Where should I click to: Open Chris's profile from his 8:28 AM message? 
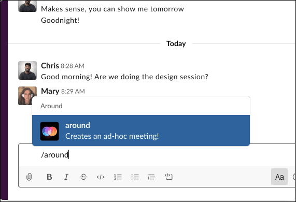click(50, 66)
